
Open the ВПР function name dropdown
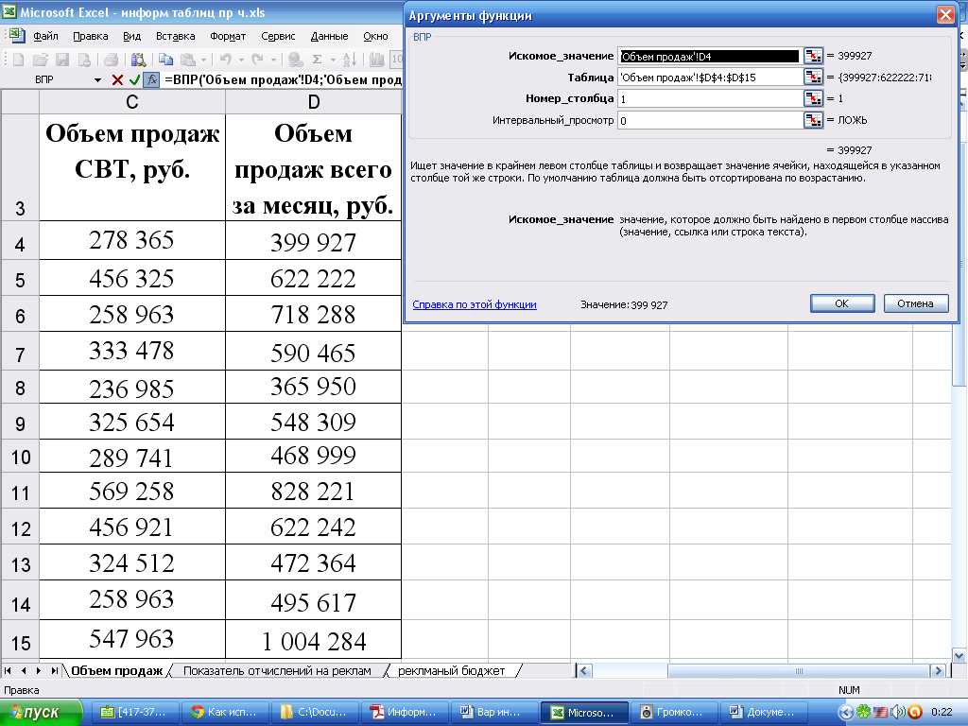97,79
